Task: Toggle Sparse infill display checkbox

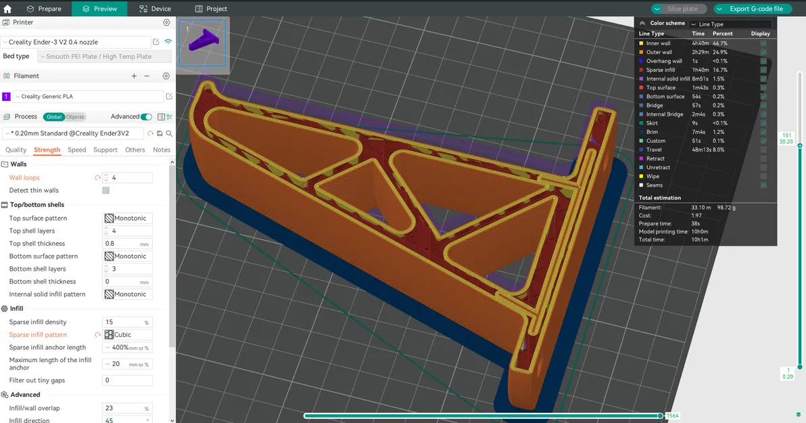Action: click(x=763, y=70)
